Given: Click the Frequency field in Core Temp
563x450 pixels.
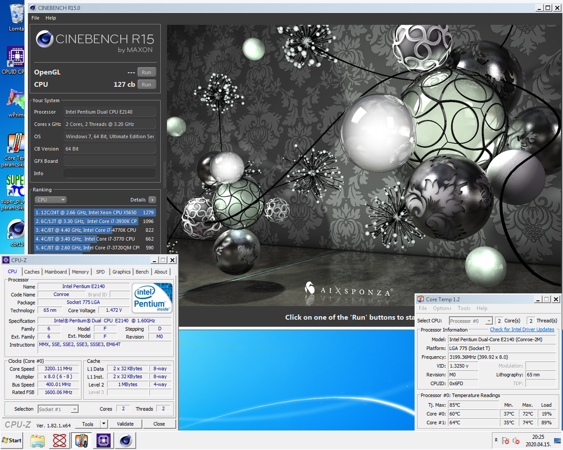Looking at the screenshot, I should (502, 357).
